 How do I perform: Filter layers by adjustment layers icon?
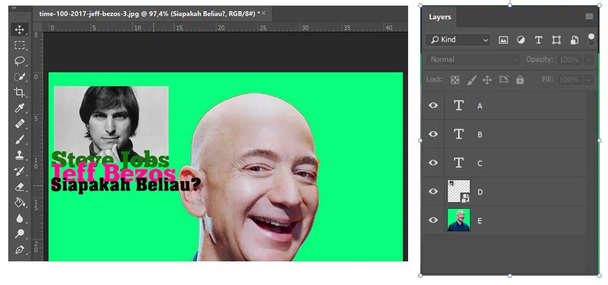click(521, 40)
